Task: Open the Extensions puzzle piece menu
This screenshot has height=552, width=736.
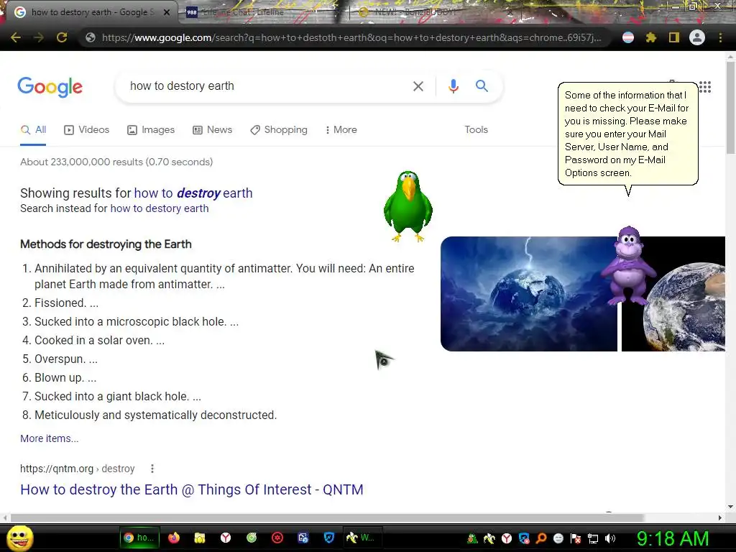Action: pyautogui.click(x=650, y=37)
